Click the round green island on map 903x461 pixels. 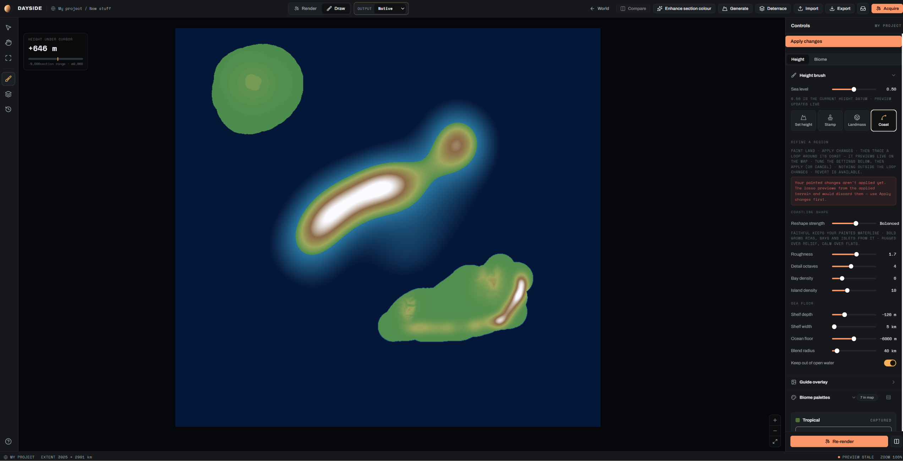[257, 89]
